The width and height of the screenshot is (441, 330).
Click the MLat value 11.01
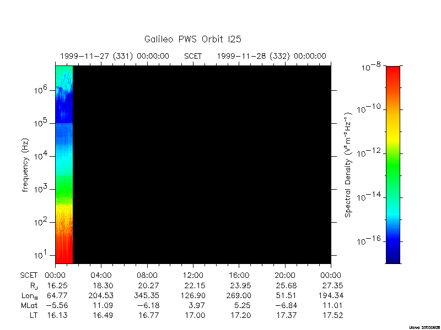pos(333,305)
